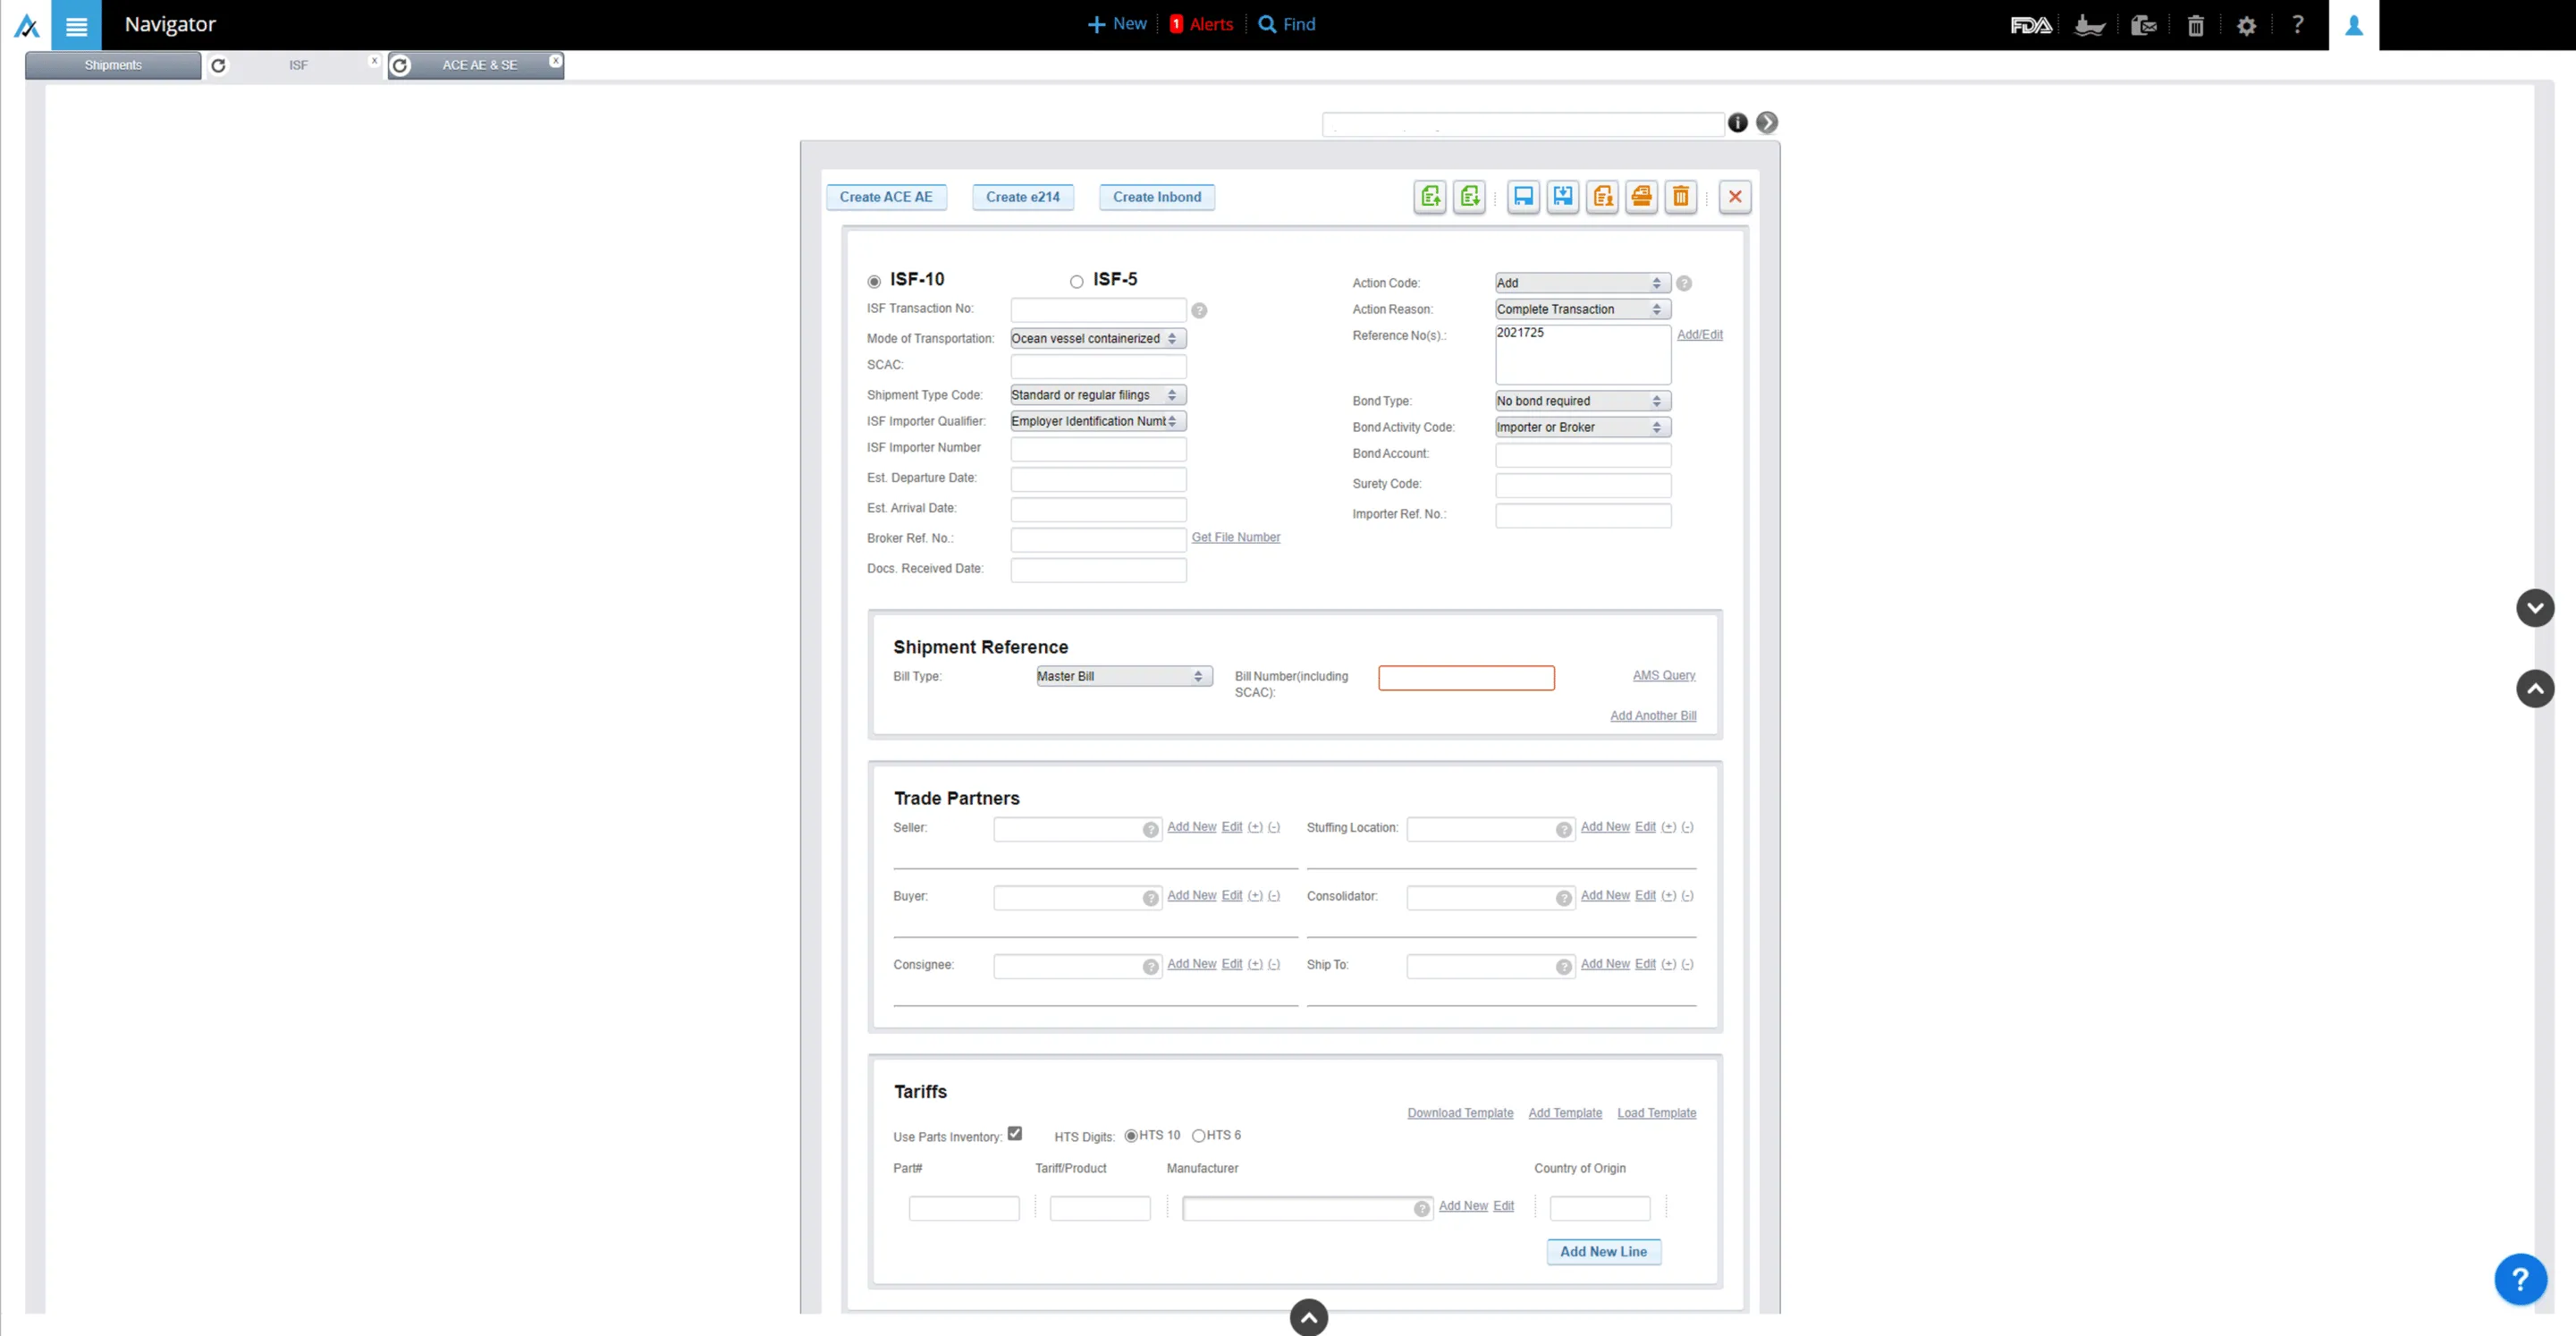The height and width of the screenshot is (1336, 2576).
Task: Open the hamburger navigator menu icon
Action: click(x=76, y=26)
